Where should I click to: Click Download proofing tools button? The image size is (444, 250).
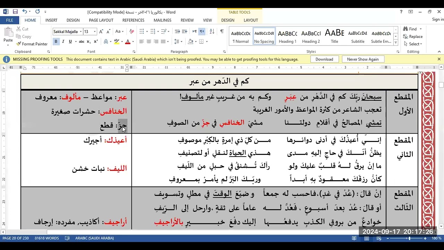click(x=324, y=59)
